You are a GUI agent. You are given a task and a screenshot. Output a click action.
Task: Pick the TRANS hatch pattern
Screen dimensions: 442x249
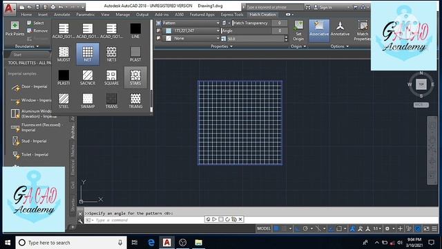[x=111, y=101]
